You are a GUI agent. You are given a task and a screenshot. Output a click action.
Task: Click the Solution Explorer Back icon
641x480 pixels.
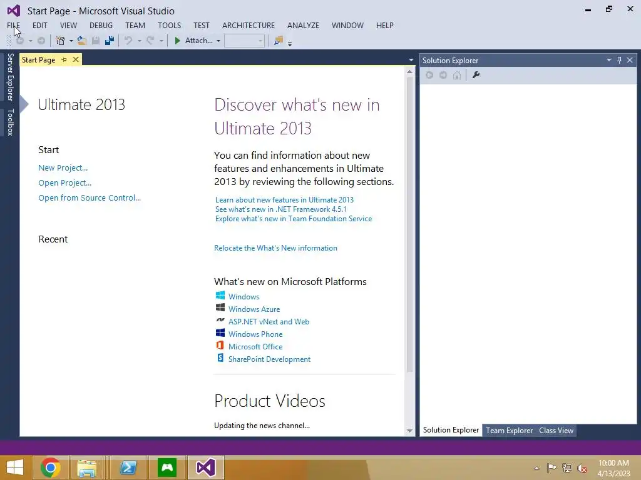[429, 75]
